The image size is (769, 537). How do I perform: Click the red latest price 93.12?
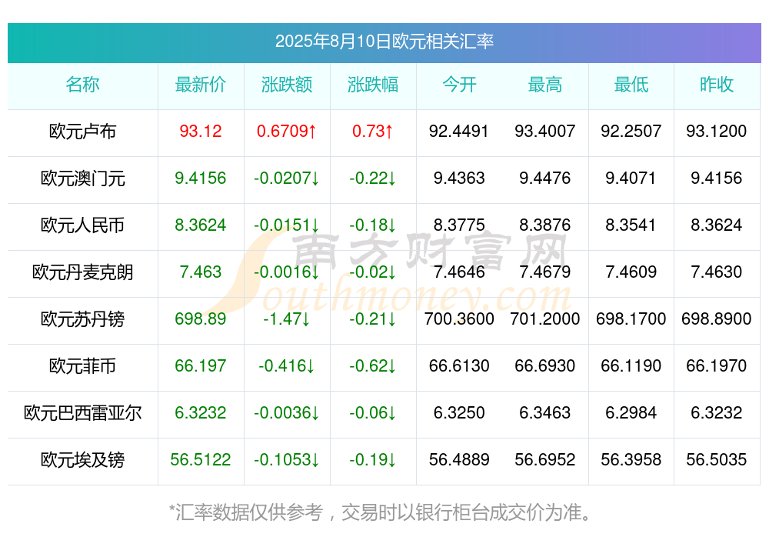click(x=201, y=131)
